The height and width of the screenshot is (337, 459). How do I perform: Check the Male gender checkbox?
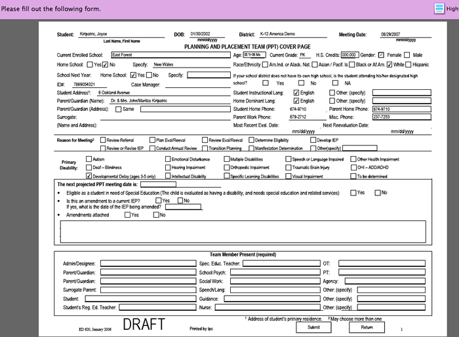[407, 55]
